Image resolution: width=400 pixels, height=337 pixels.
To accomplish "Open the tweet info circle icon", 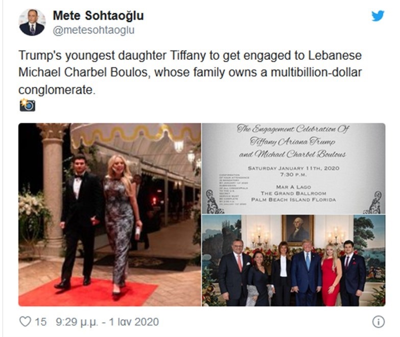I will [378, 322].
